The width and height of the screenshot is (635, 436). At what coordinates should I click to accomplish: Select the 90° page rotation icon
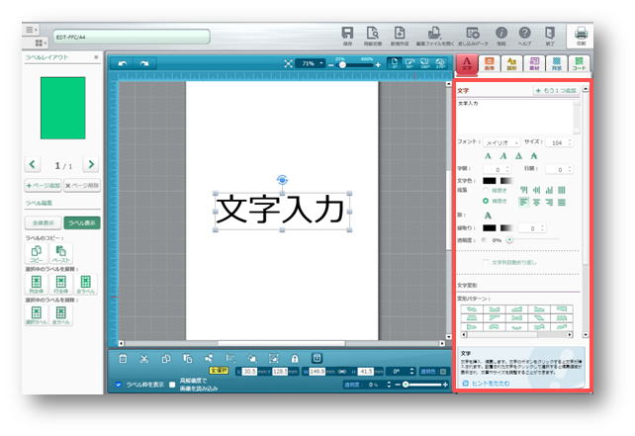pos(409,63)
